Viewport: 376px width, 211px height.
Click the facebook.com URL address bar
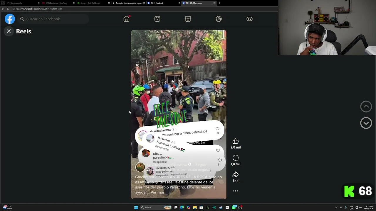point(144,9)
